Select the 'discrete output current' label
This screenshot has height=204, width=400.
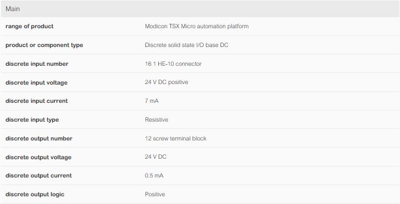39,176
